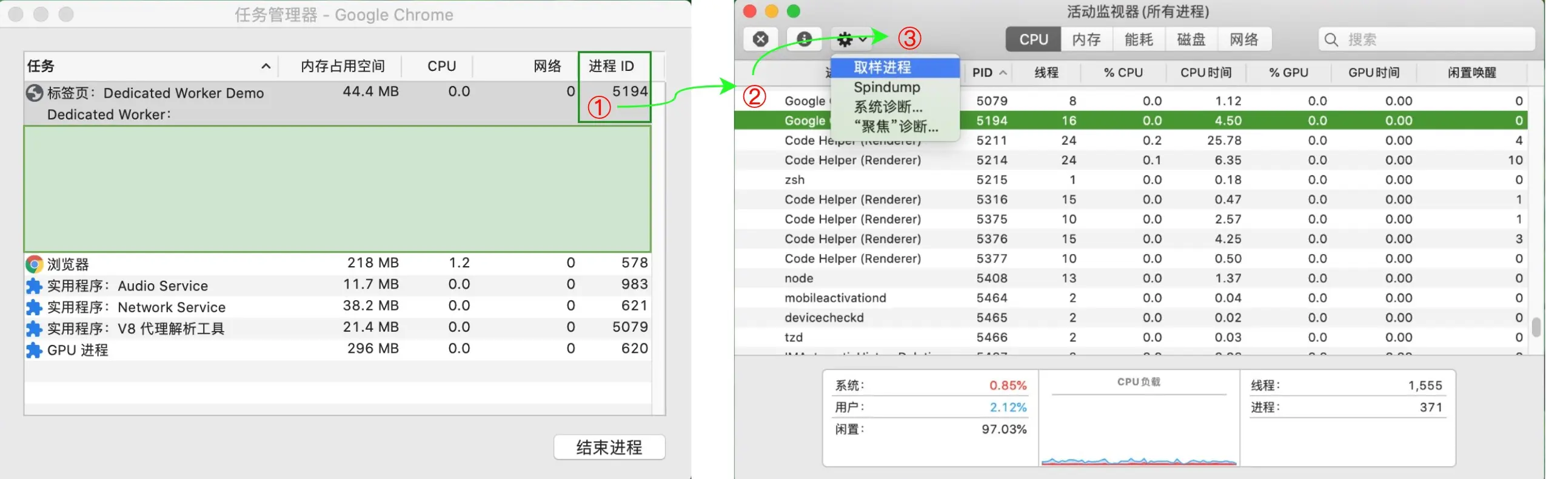
Task: Select the process row with PID 5079
Action: 1131,101
